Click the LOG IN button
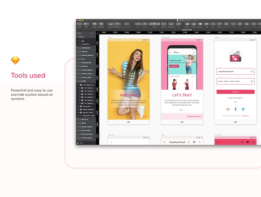The image size is (261, 197). (235, 92)
